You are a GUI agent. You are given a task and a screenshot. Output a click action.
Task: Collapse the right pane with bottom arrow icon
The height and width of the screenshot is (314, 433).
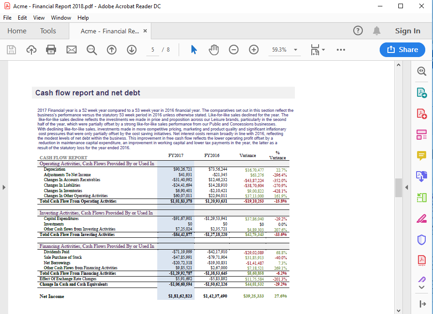coord(422,304)
